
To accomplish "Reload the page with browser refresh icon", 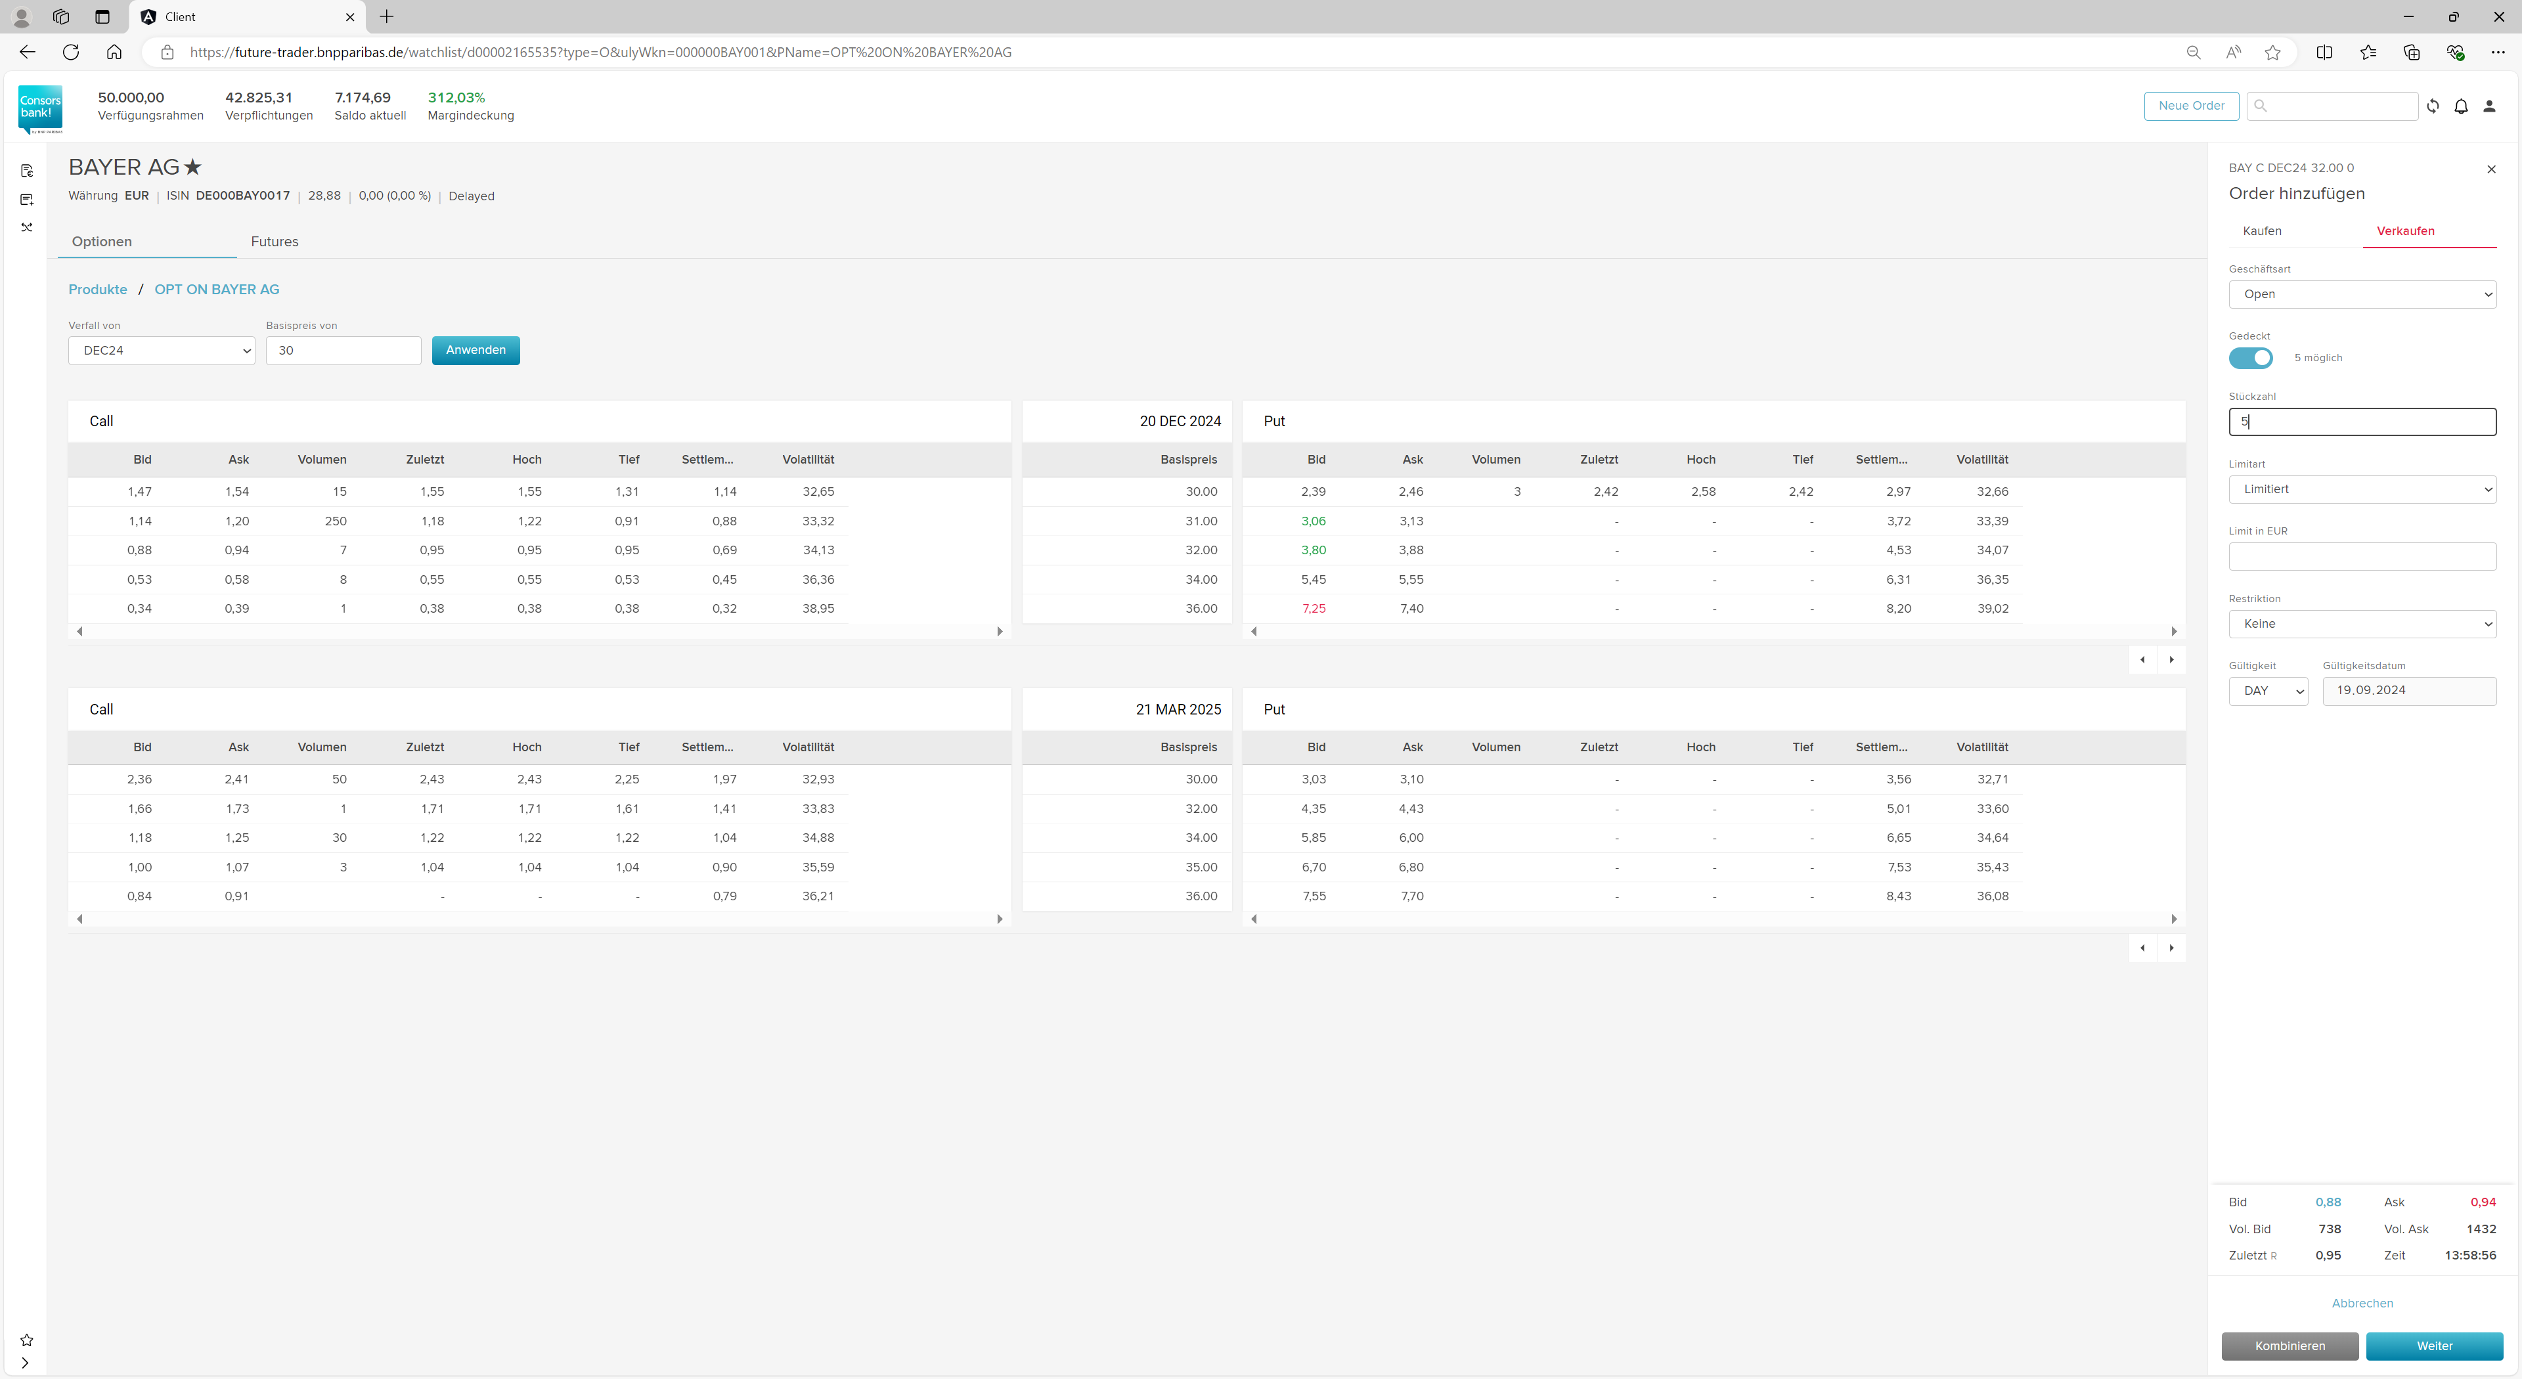I will 70,52.
